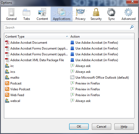This screenshot has height=134, width=139.
Task: Click the Adobe Acrobat XML Data Package icon
Action: point(7,60)
